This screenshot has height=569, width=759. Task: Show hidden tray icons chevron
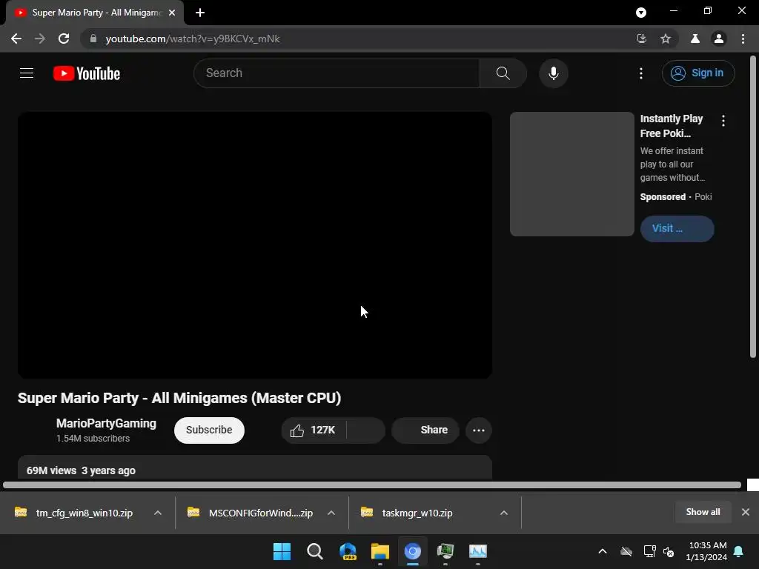[603, 551]
